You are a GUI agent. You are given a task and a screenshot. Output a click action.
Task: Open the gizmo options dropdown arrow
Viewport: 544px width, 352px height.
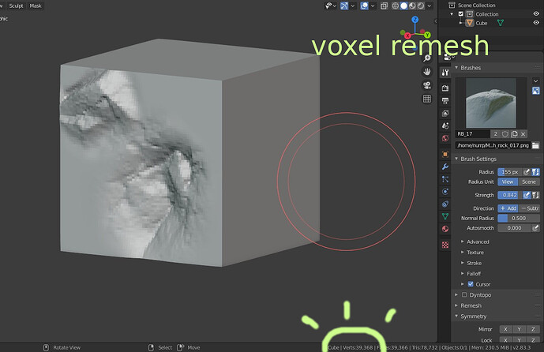coord(353,6)
